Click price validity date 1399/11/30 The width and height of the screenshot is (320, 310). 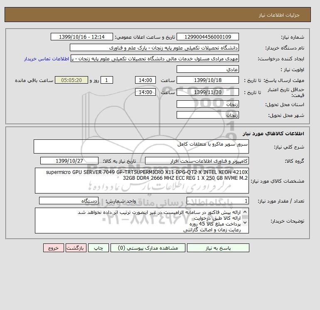click(207, 92)
